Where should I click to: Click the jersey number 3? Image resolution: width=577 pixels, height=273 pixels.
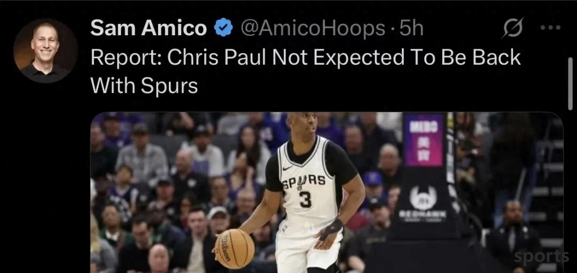[306, 199]
